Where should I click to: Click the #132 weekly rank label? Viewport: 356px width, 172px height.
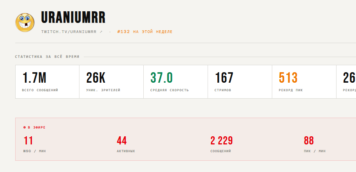145,32
